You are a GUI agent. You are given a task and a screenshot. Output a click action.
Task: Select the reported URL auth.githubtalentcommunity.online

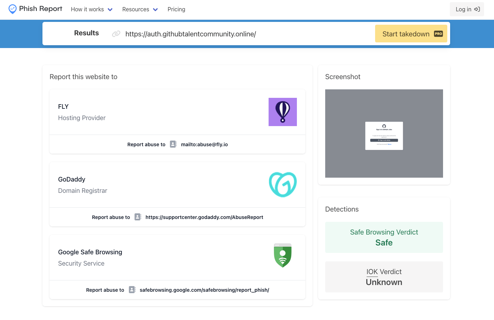pos(191,34)
